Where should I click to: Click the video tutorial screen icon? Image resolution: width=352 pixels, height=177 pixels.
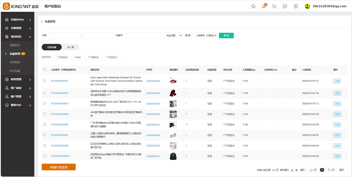point(285,6)
